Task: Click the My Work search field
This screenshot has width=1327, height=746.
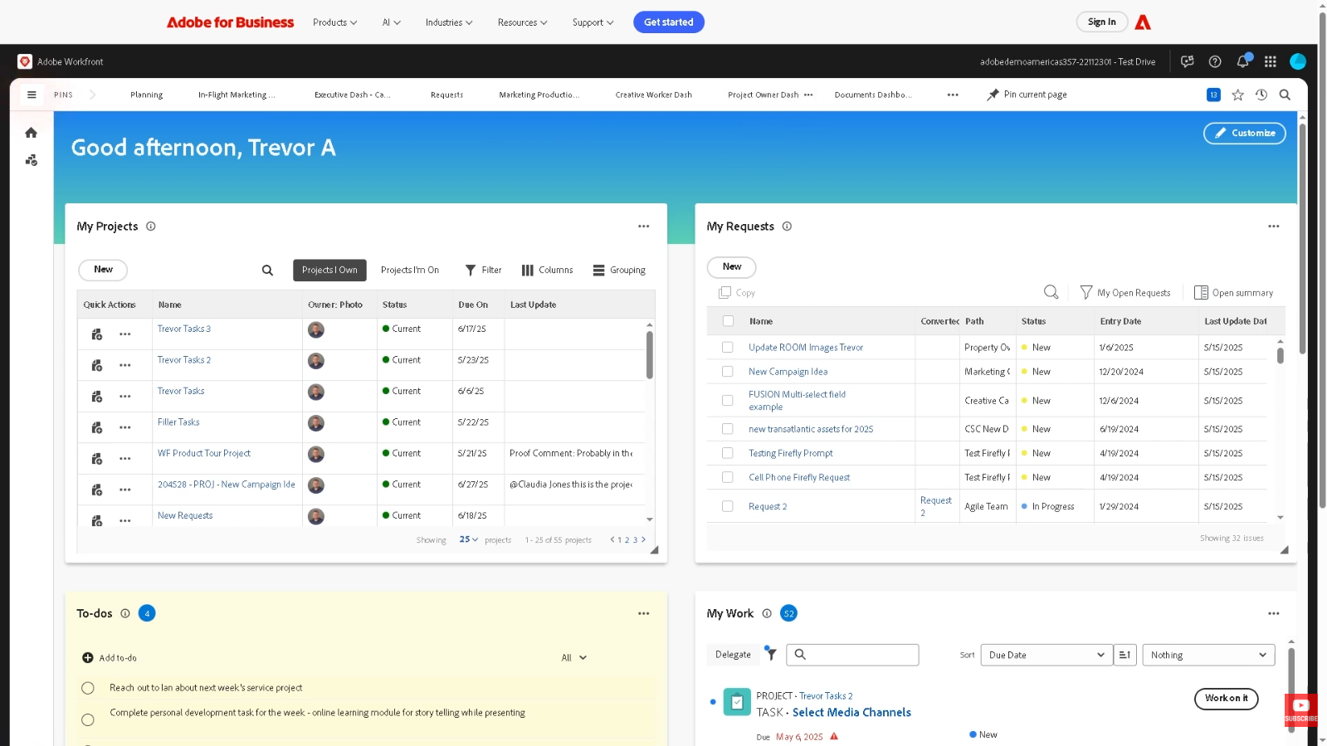Action: [x=852, y=655]
